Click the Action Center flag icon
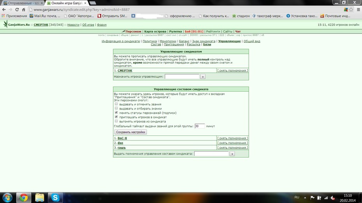 click(312, 198)
